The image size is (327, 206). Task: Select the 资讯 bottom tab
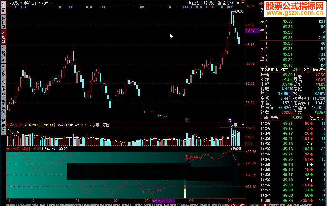point(37,205)
